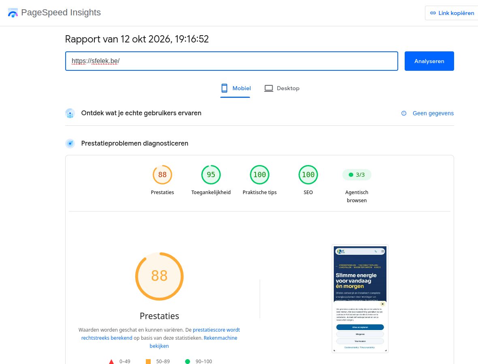The image size is (478, 364).
Task: Click the laptop icon beside Desktop
Action: tap(269, 88)
